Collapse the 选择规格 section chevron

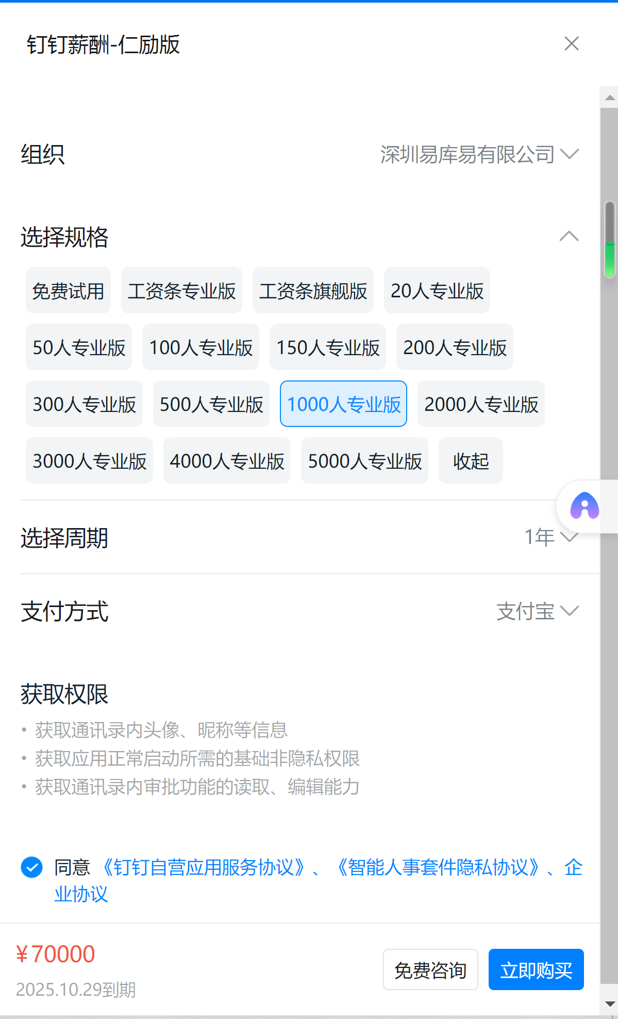[569, 236]
